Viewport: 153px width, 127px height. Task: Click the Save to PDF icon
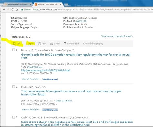(65, 43)
